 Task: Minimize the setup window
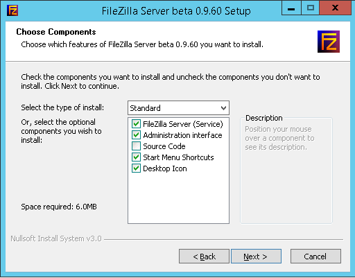click(x=291, y=8)
